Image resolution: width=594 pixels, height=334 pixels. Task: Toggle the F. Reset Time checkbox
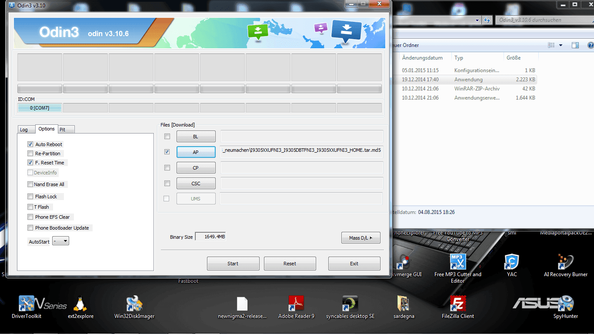pyautogui.click(x=30, y=163)
